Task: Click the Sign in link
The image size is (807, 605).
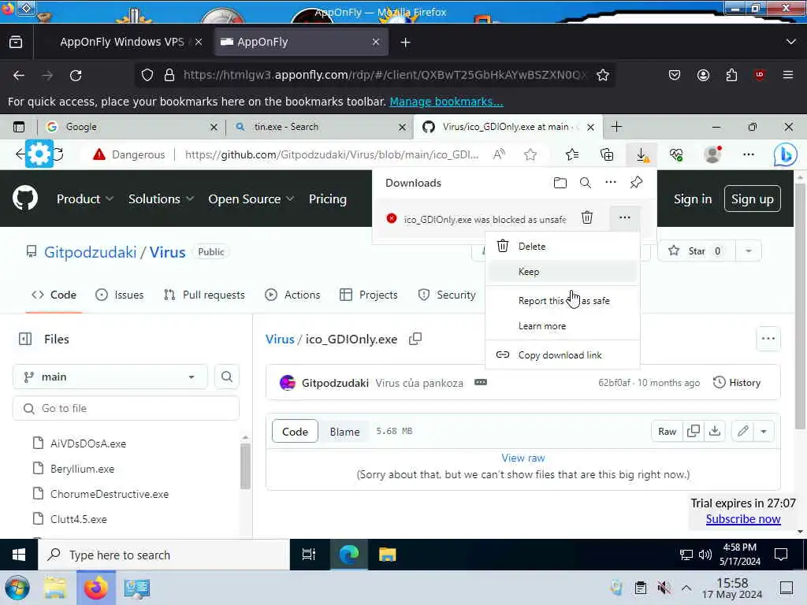Action: 693,199
